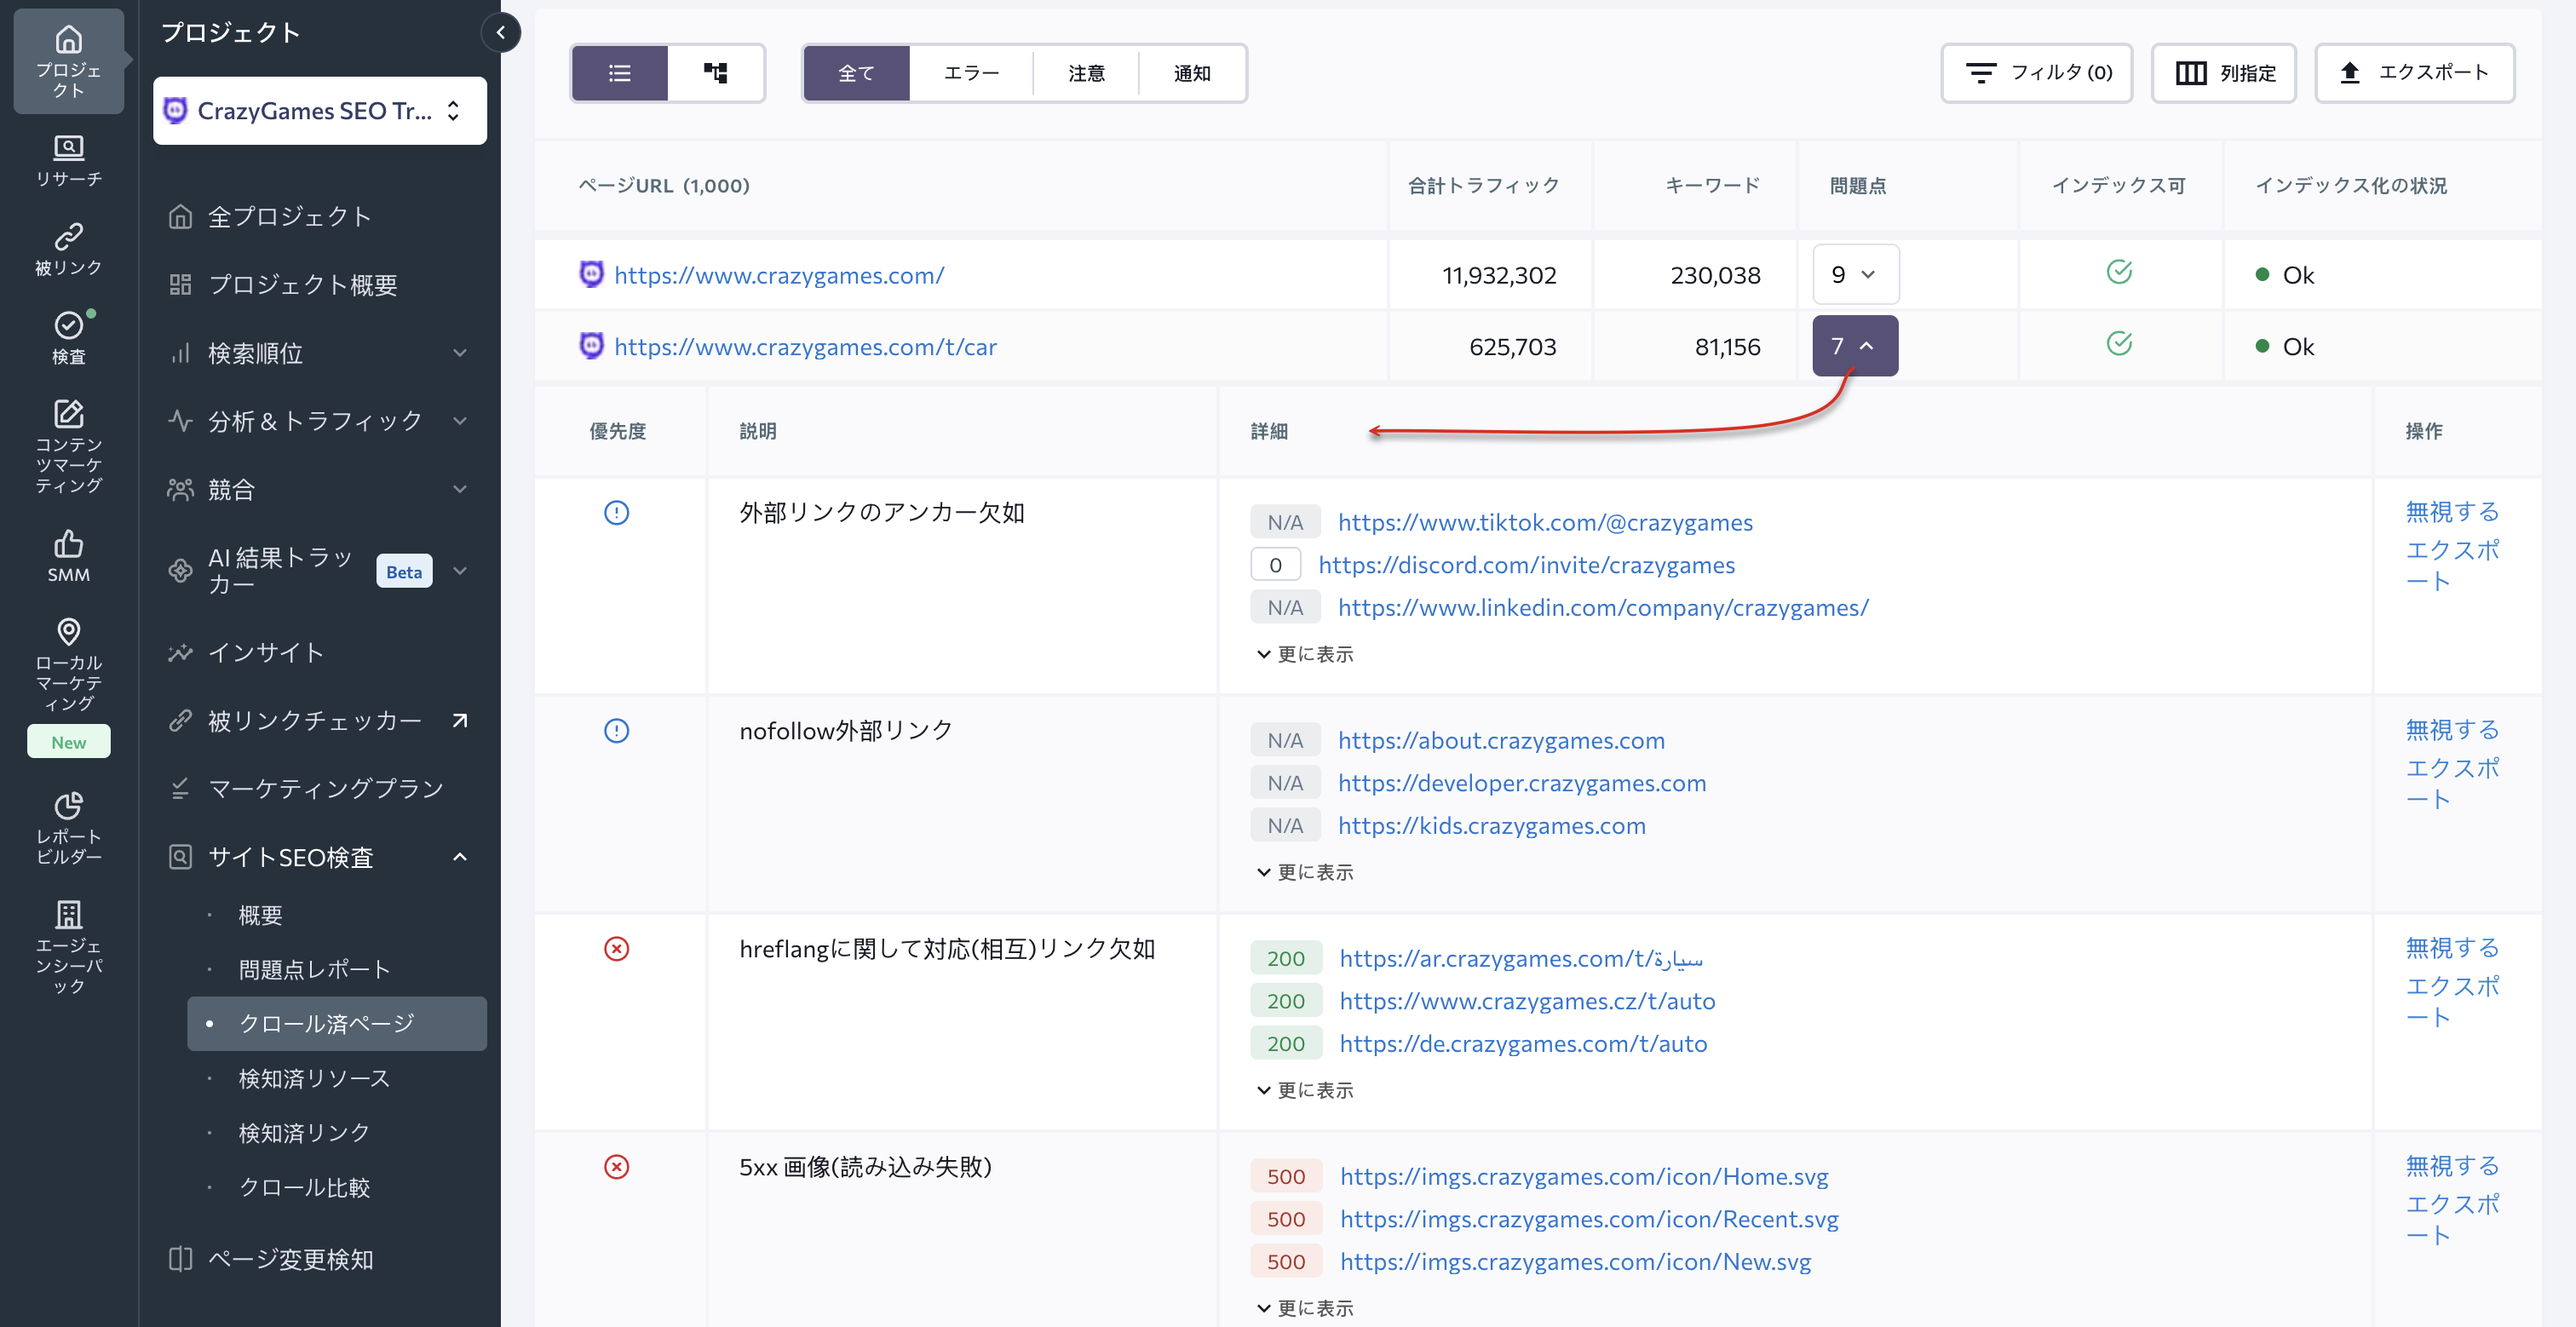Click the info priority icon for 外部リンクのアンカー欠如
Image resolution: width=2576 pixels, height=1327 pixels.
(616, 513)
